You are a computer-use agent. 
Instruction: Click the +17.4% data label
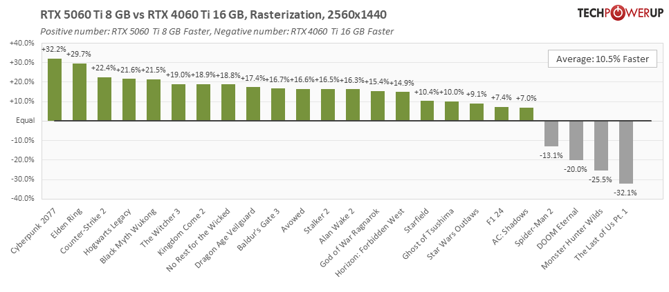tap(253, 78)
